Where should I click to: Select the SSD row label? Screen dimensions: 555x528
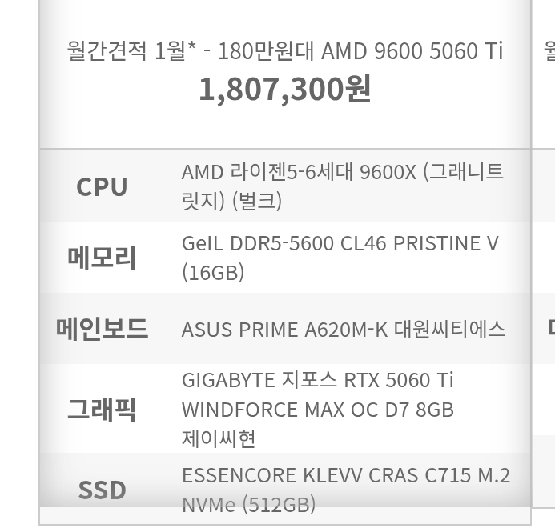pyautogui.click(x=102, y=490)
